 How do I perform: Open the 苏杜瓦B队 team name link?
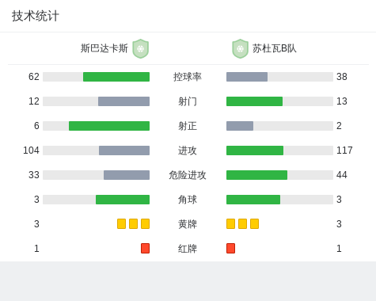pyautogui.click(x=275, y=48)
